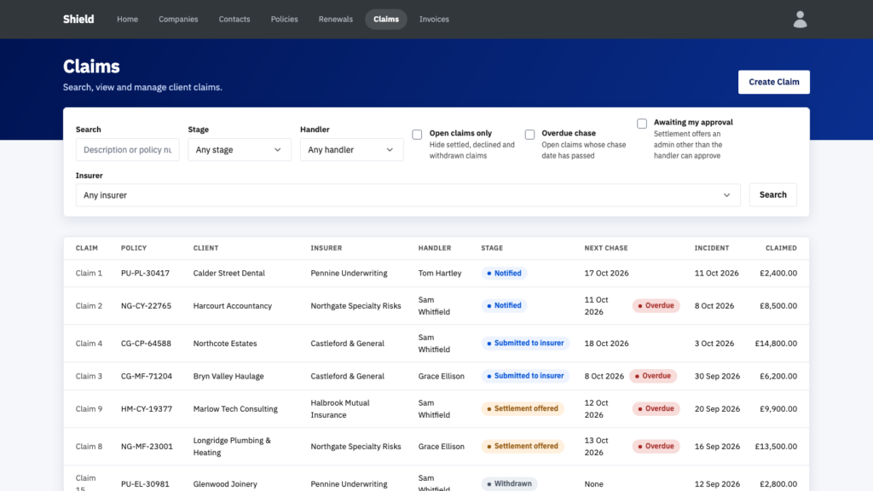This screenshot has width=873, height=491.
Task: Open Claim 1 row link
Action: (89, 274)
